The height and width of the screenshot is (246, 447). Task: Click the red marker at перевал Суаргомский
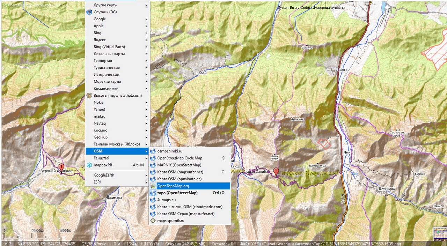pyautogui.click(x=276, y=172)
